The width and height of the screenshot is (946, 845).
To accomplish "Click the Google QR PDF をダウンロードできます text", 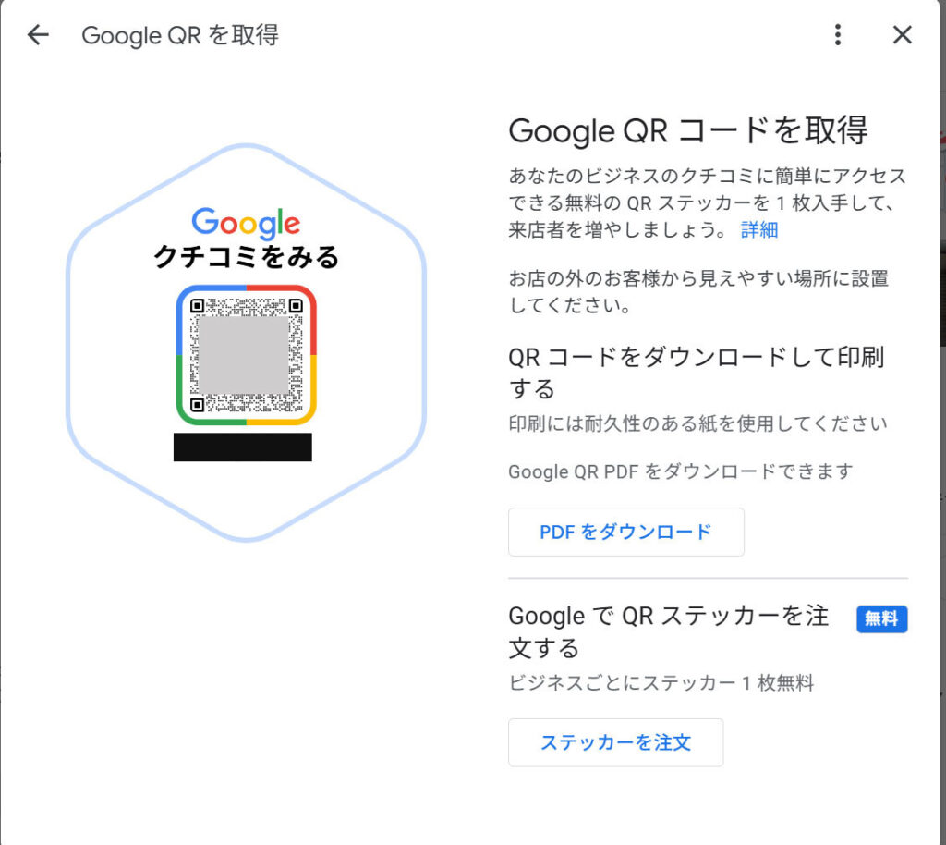I will coord(680,471).
